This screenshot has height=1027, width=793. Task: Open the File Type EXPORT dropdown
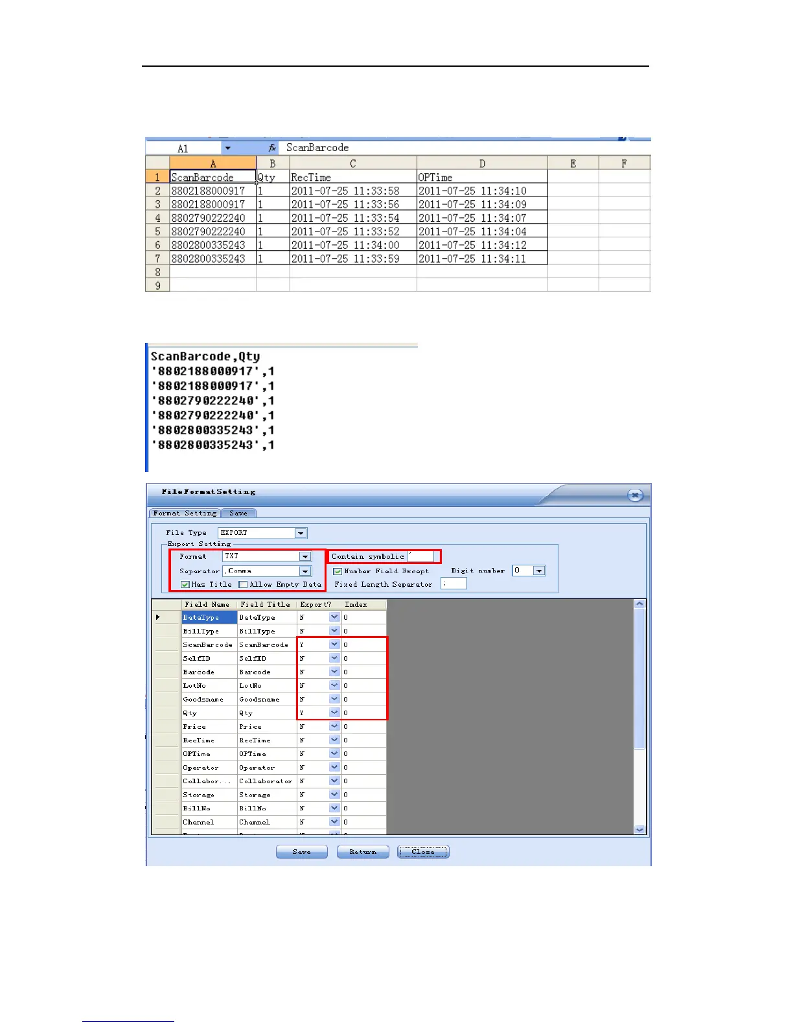[x=301, y=533]
